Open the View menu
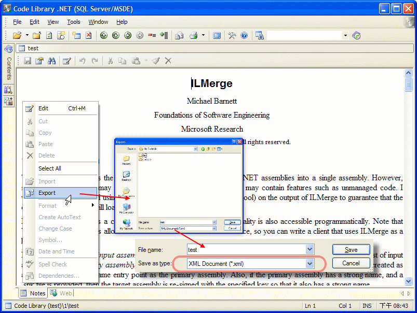 click(x=53, y=22)
